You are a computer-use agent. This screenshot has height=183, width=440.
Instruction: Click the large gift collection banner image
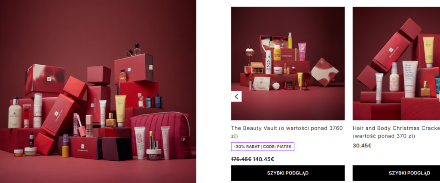[x=98, y=92]
